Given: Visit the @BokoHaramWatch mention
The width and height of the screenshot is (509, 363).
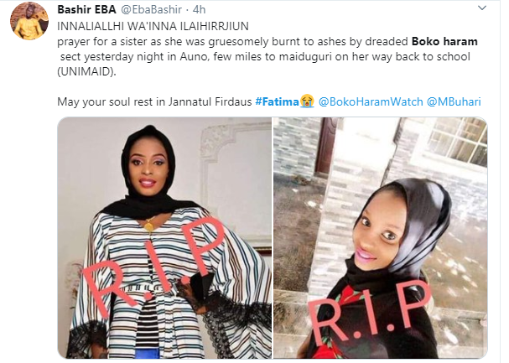Looking at the screenshot, I should (371, 102).
